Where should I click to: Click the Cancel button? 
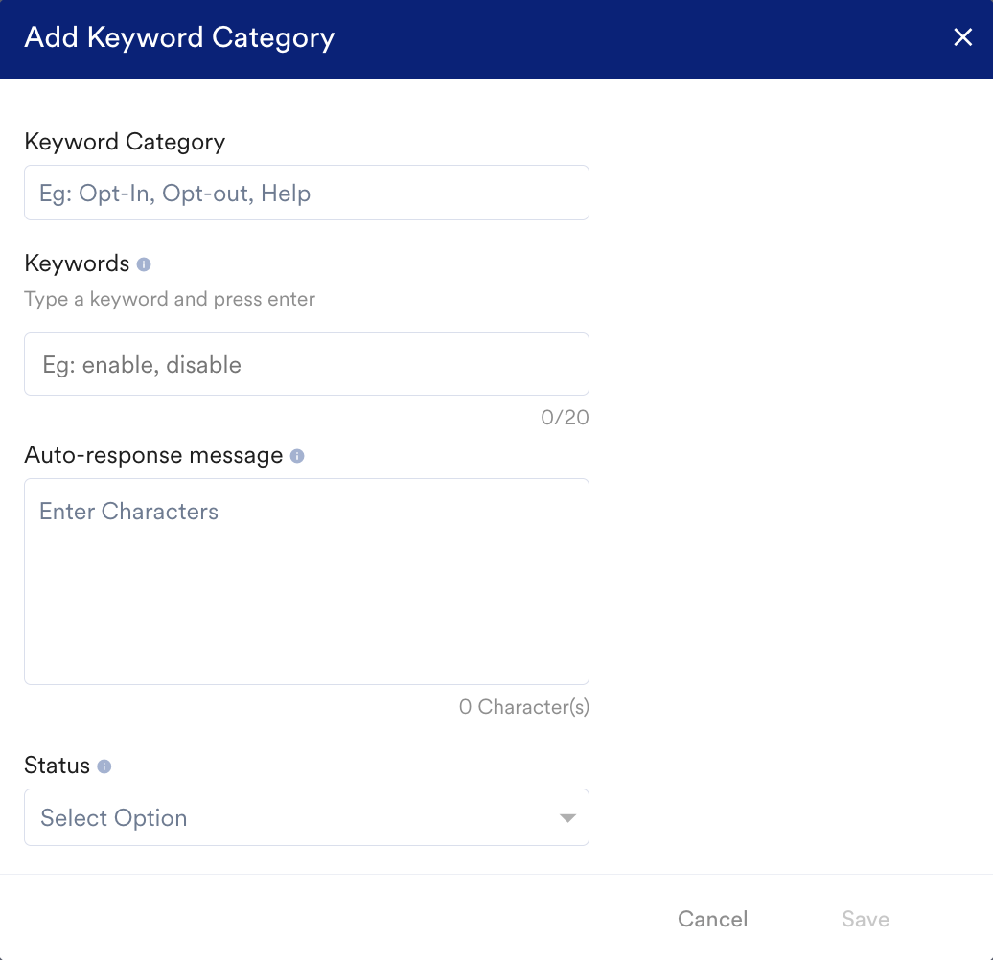point(712,919)
